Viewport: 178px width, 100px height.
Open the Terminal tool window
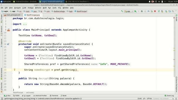(x=54, y=96)
